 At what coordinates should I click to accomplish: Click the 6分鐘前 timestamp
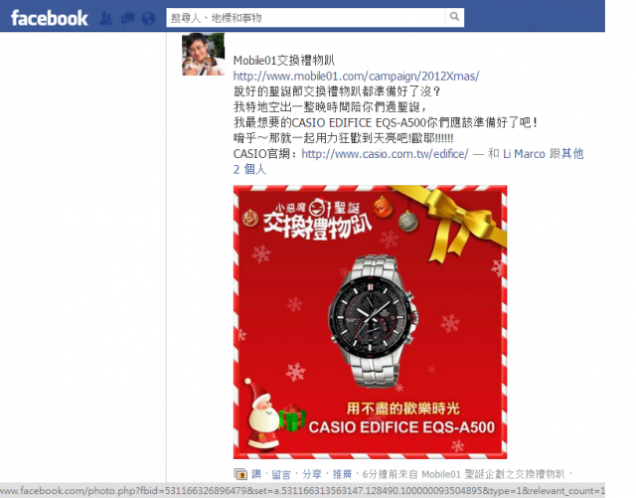tap(380, 474)
